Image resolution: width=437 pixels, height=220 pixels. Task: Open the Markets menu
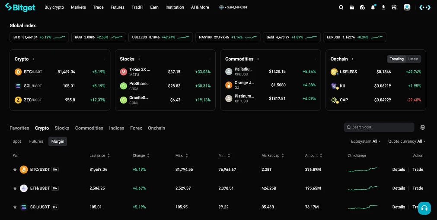pos(78,7)
